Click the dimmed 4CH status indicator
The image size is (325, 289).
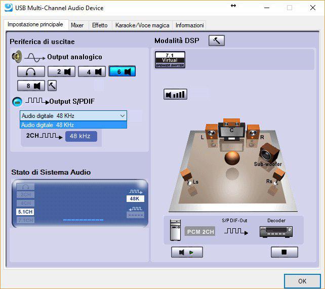25,203
